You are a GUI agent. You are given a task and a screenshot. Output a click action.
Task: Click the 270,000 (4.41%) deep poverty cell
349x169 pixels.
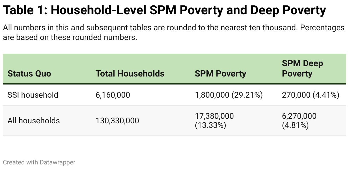[x=311, y=95]
